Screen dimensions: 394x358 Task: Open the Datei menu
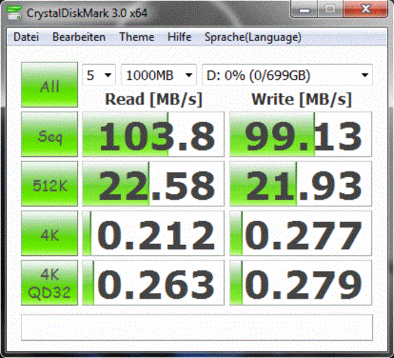pos(26,37)
